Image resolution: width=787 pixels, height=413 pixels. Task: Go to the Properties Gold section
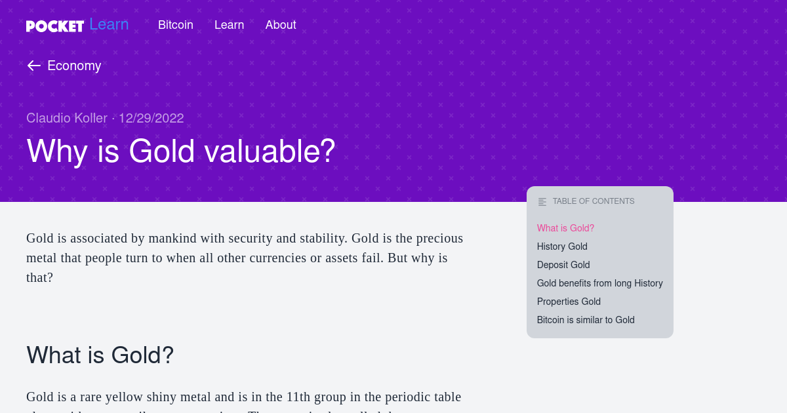point(569,302)
